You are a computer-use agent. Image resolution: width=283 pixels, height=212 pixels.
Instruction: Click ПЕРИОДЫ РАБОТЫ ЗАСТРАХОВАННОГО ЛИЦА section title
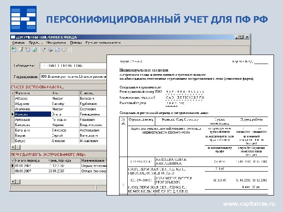tap(48, 155)
